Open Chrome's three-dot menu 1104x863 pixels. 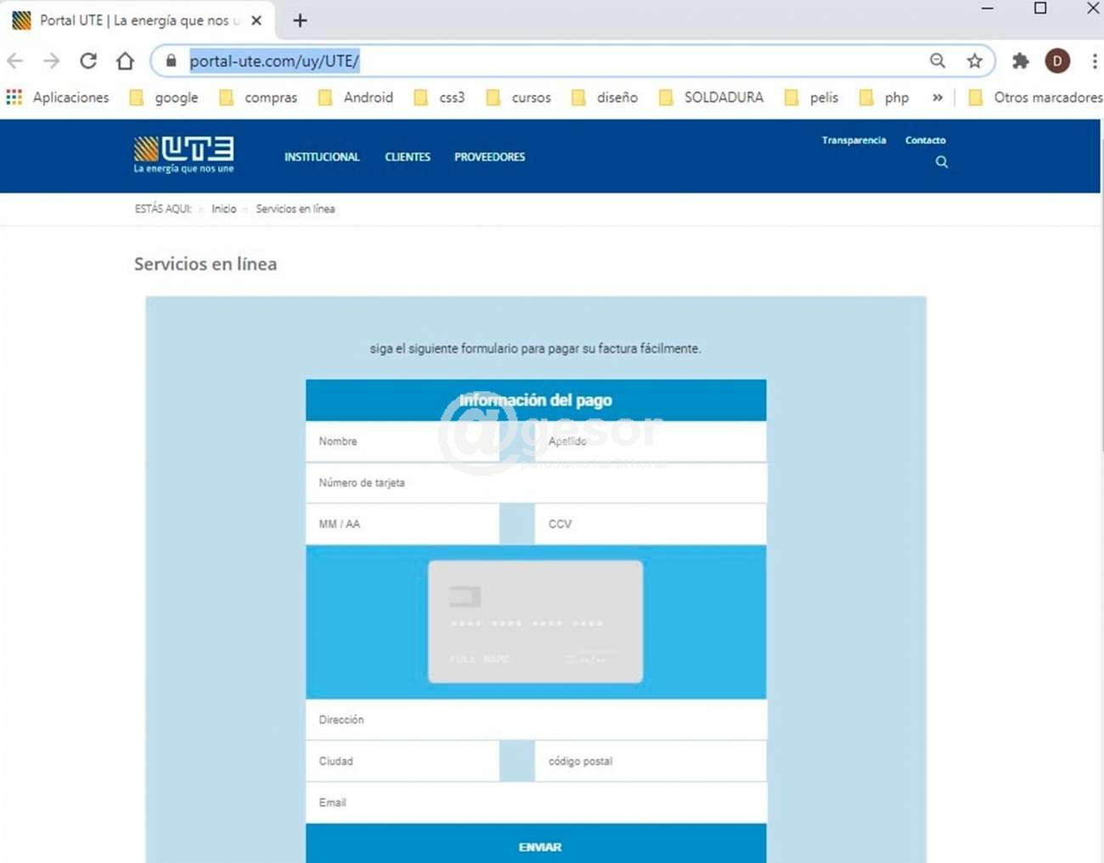1094,61
